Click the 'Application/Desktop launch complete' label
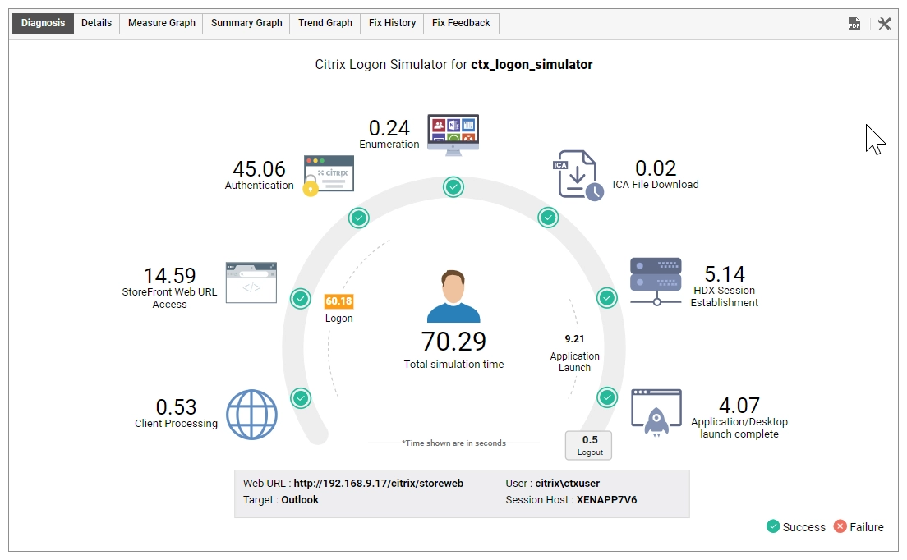907x560 pixels. (739, 429)
